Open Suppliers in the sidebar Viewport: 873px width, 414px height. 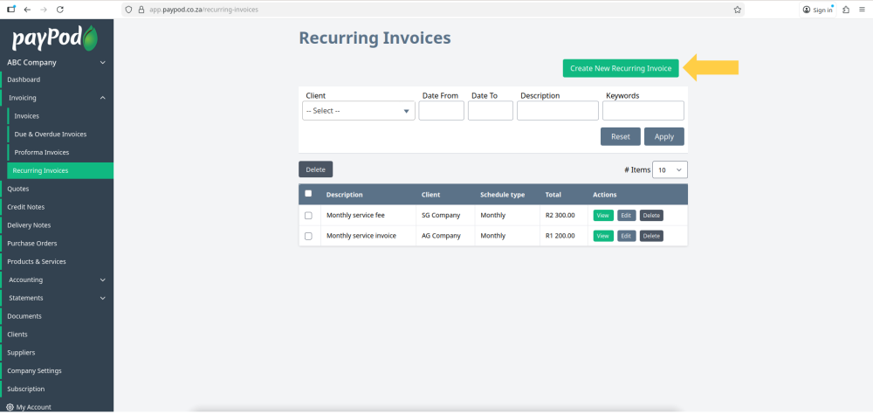(21, 353)
